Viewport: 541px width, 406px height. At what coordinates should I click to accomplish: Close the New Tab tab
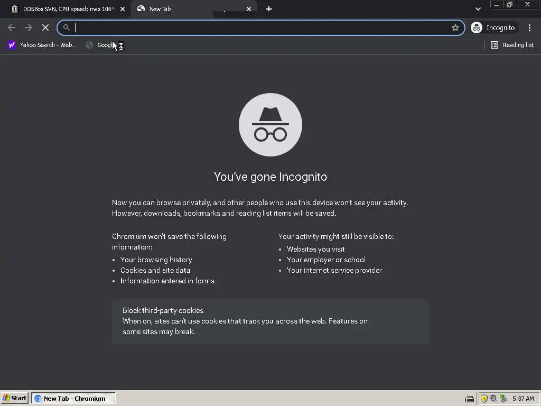click(249, 9)
